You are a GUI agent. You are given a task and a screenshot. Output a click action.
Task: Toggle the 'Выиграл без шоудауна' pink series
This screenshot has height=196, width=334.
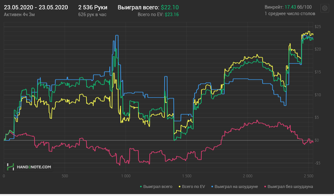(288, 186)
